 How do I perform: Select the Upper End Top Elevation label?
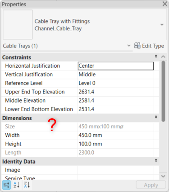(35, 92)
